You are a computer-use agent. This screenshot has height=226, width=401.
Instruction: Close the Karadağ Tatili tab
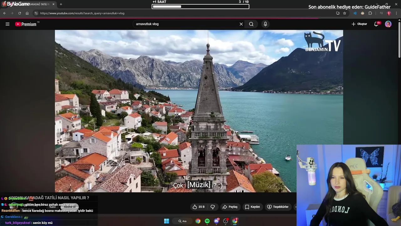[x=53, y=4]
